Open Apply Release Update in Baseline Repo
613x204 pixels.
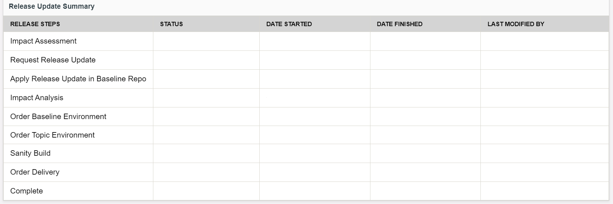click(x=78, y=79)
